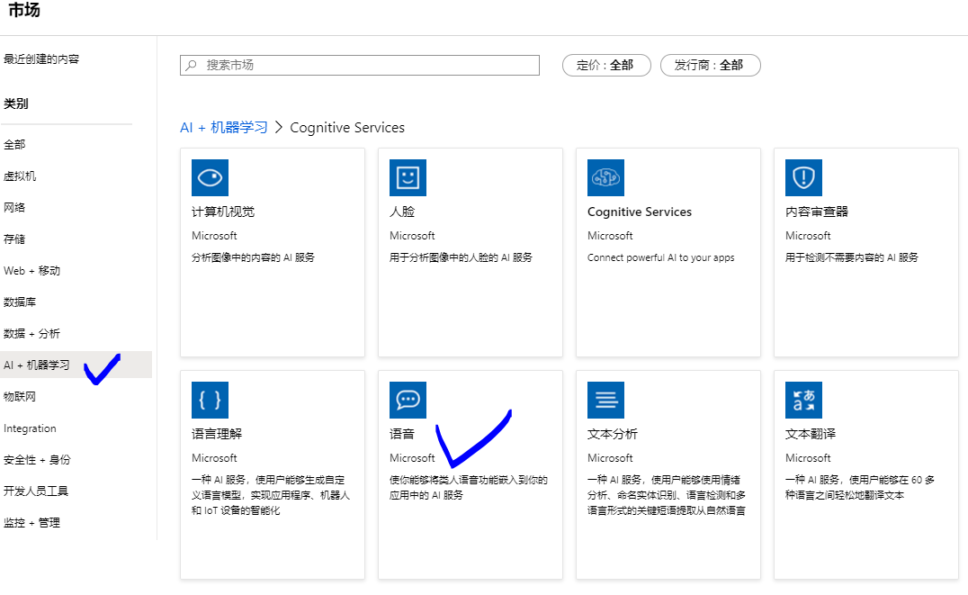Open the 物联网 category
Viewport: 968px width, 595px height.
point(22,397)
